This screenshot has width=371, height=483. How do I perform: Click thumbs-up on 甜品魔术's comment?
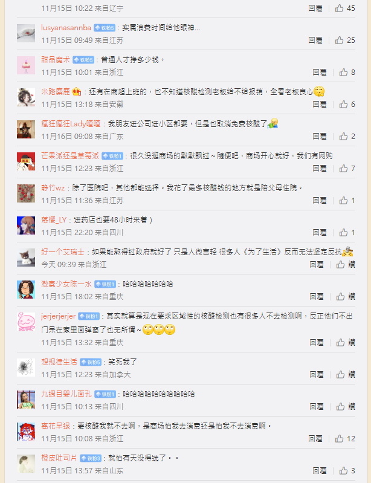347,73
